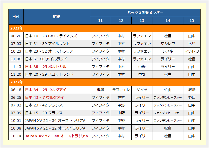Image resolution: width=209 pixels, height=148 pixels.
Task: Click the 日付 column header
Action: (16, 17)
